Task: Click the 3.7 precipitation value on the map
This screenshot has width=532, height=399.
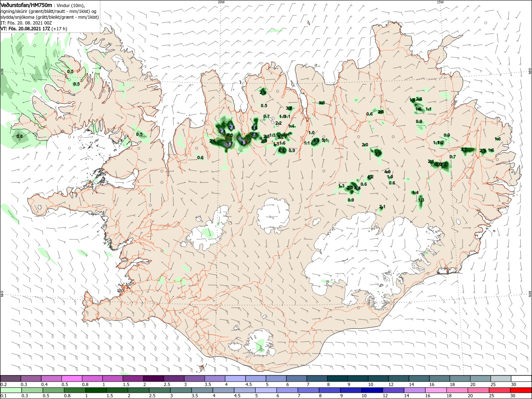Action: (x=464, y=149)
